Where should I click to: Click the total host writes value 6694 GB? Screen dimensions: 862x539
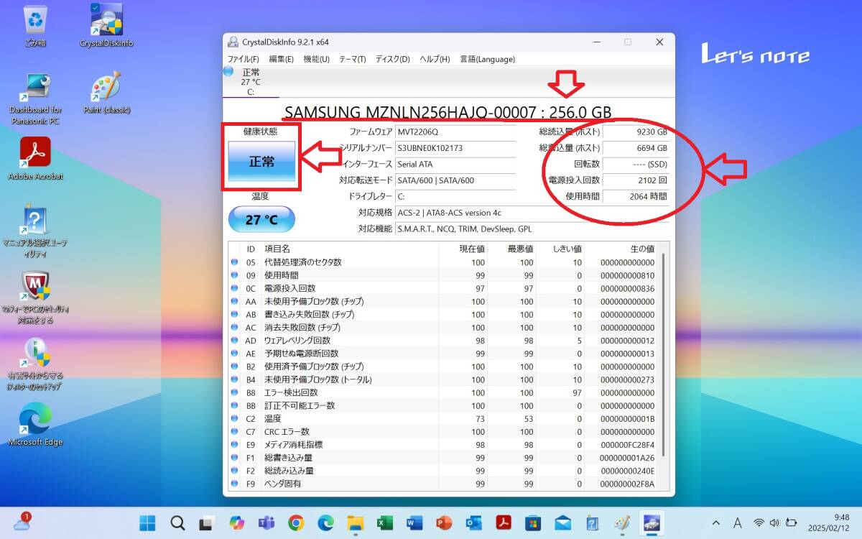click(x=636, y=148)
